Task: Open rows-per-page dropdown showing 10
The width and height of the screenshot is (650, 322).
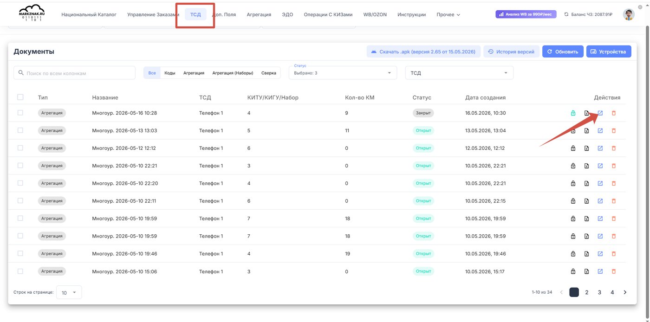Action: tap(69, 292)
